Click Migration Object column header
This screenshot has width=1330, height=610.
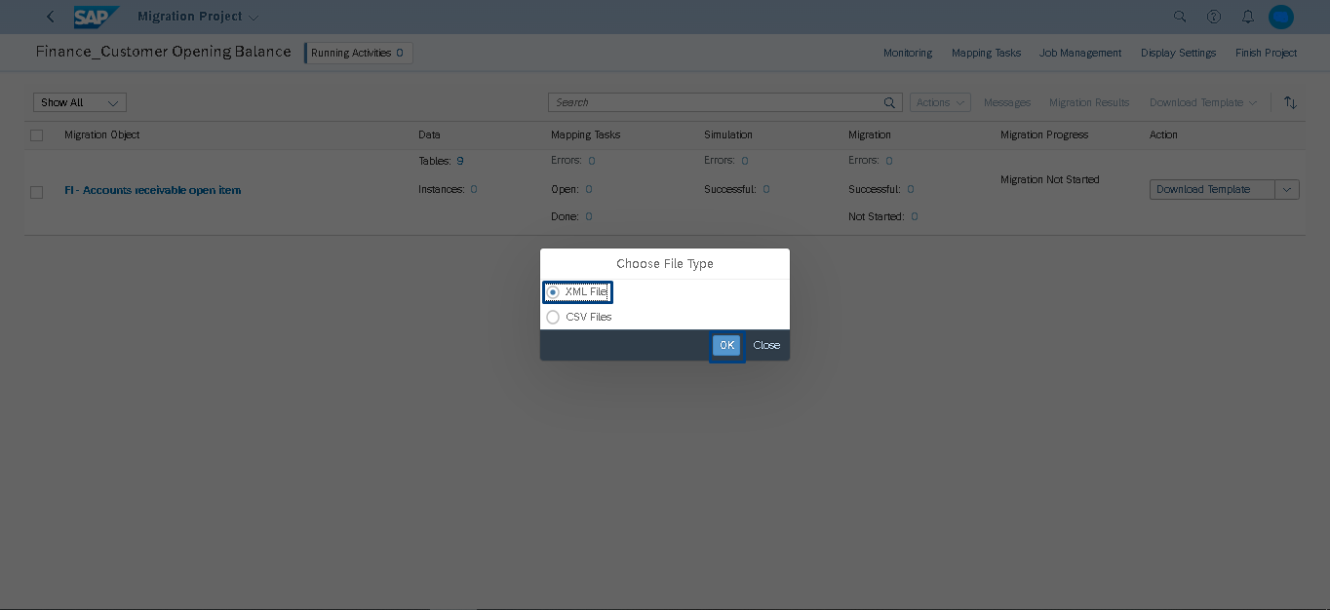click(102, 134)
